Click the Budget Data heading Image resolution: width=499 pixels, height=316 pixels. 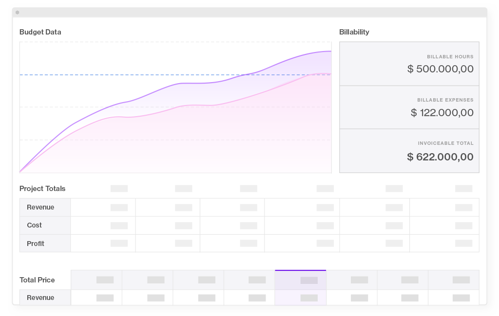pyautogui.click(x=40, y=32)
